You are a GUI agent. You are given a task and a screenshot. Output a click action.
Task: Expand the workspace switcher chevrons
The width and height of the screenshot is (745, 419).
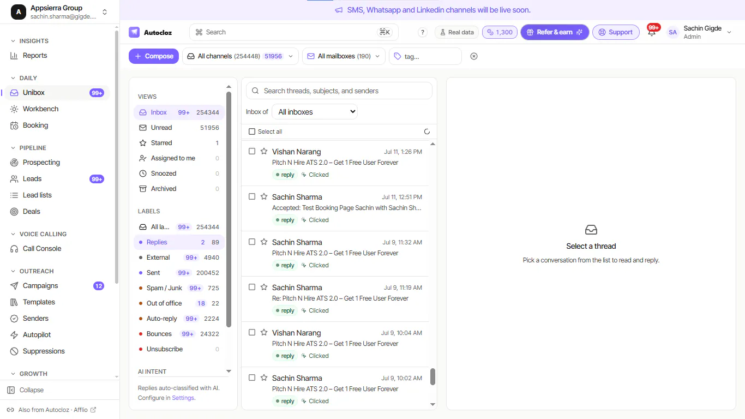(105, 12)
